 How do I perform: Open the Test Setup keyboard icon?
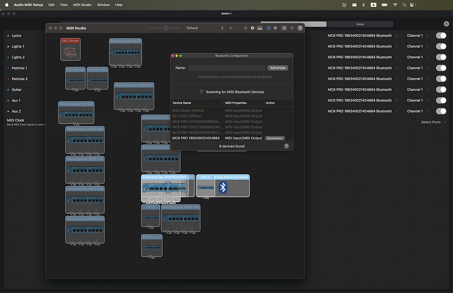click(260, 28)
